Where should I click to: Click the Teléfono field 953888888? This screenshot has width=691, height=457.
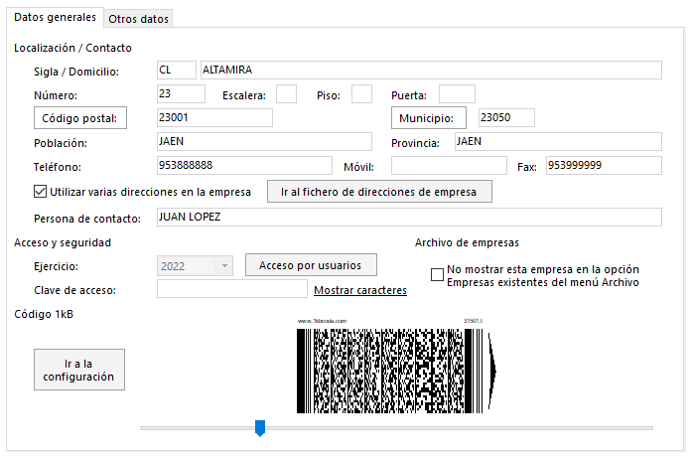point(244,166)
